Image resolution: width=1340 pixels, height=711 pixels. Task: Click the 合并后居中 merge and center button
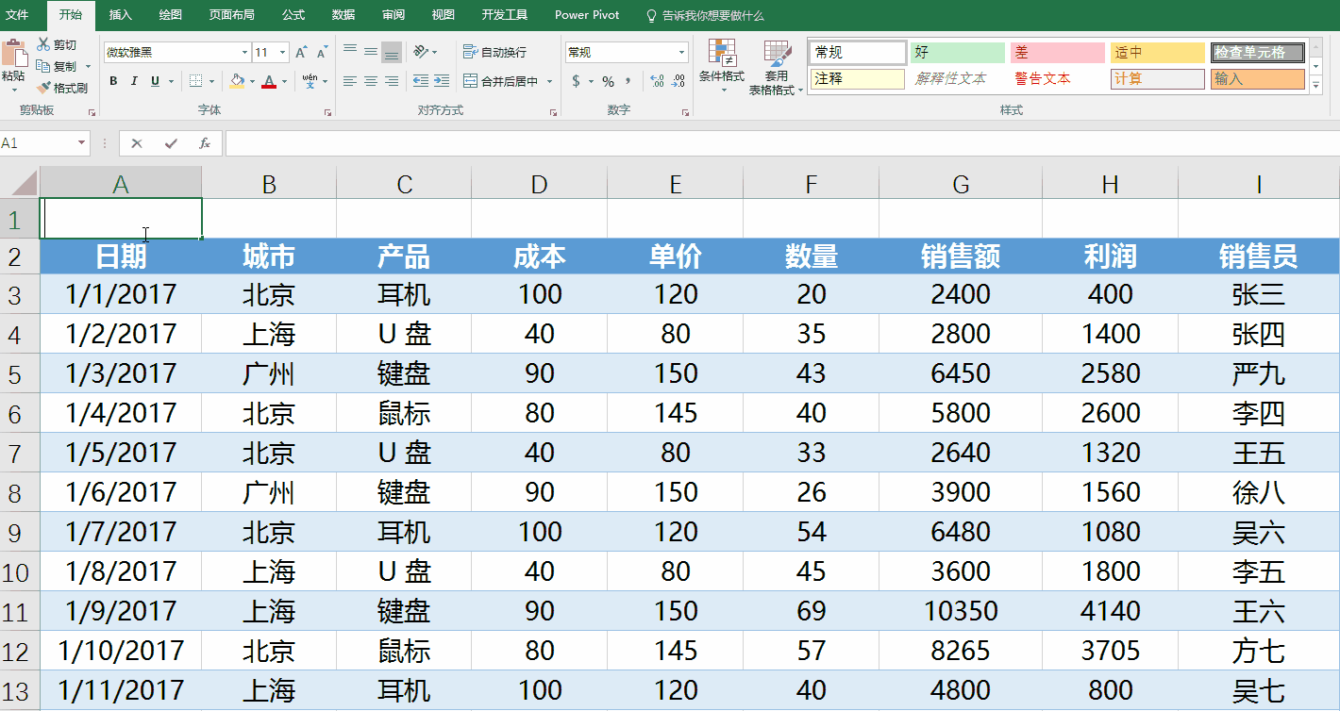pos(500,81)
